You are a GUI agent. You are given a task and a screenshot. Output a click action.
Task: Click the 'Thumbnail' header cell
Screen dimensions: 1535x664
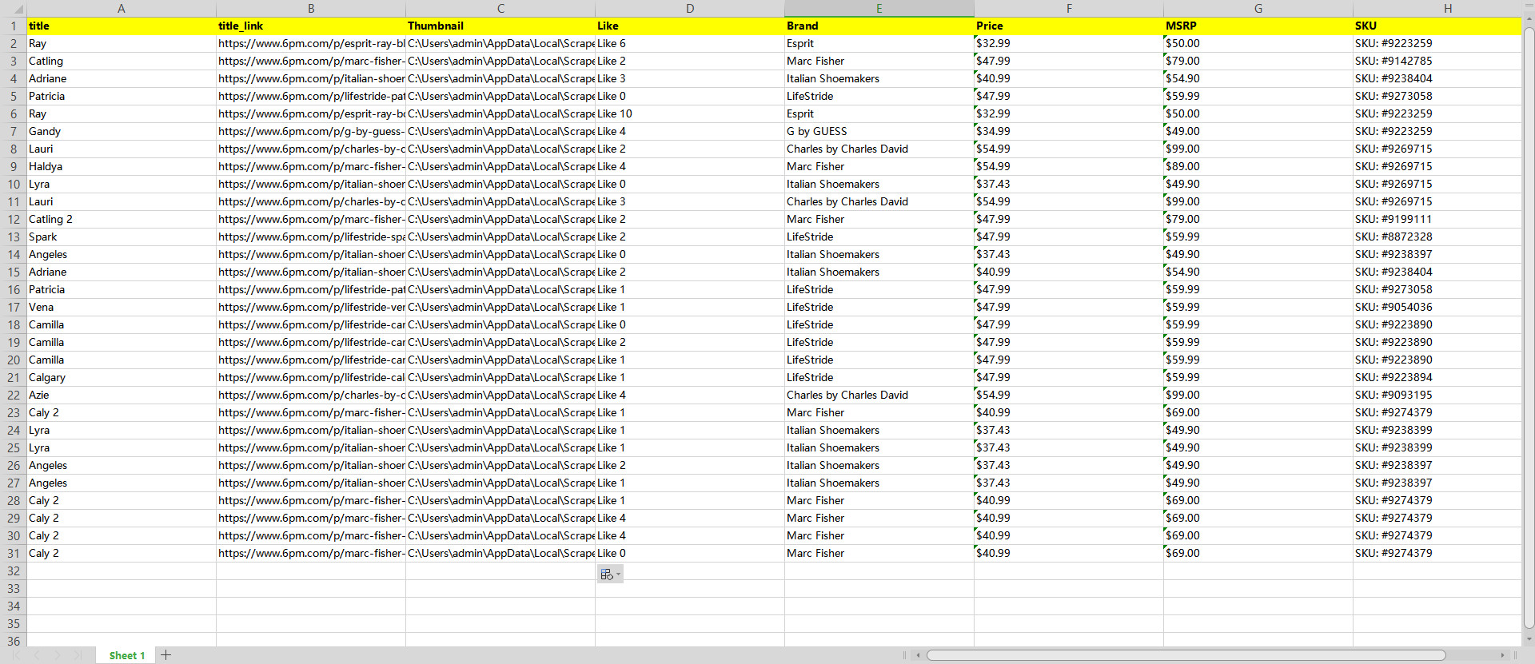pos(500,26)
